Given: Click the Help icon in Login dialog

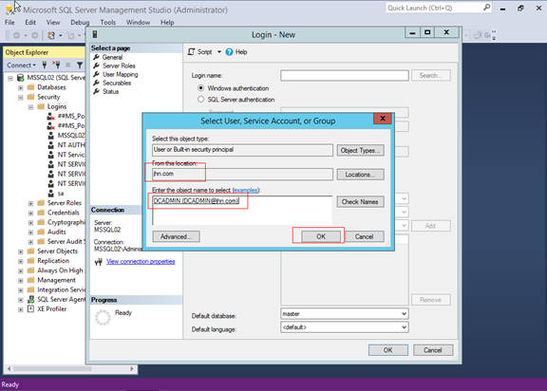Looking at the screenshot, I should tap(229, 52).
